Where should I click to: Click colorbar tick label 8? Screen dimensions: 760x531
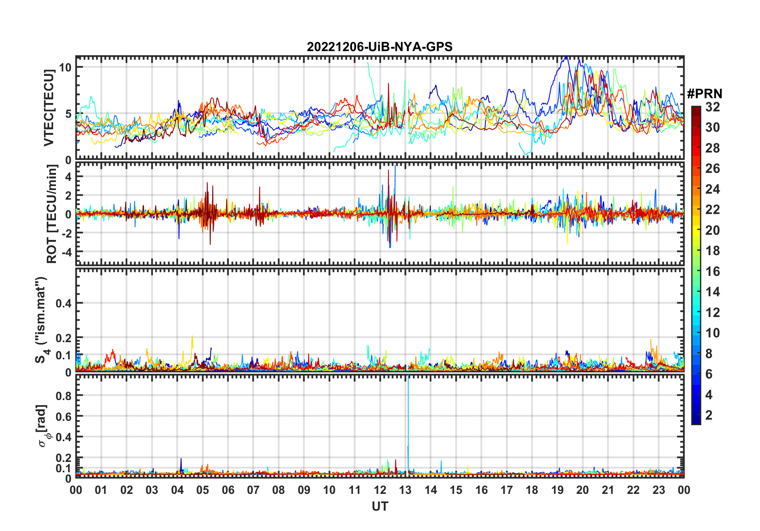coord(709,353)
